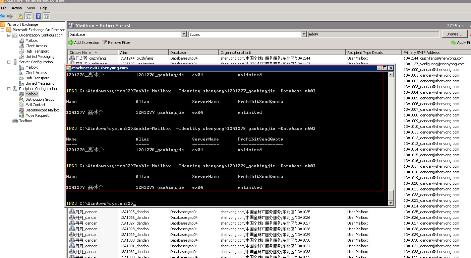This screenshot has height=258, width=471.
Task: Select Hub Transport under Server Configuration
Action: [37, 78]
